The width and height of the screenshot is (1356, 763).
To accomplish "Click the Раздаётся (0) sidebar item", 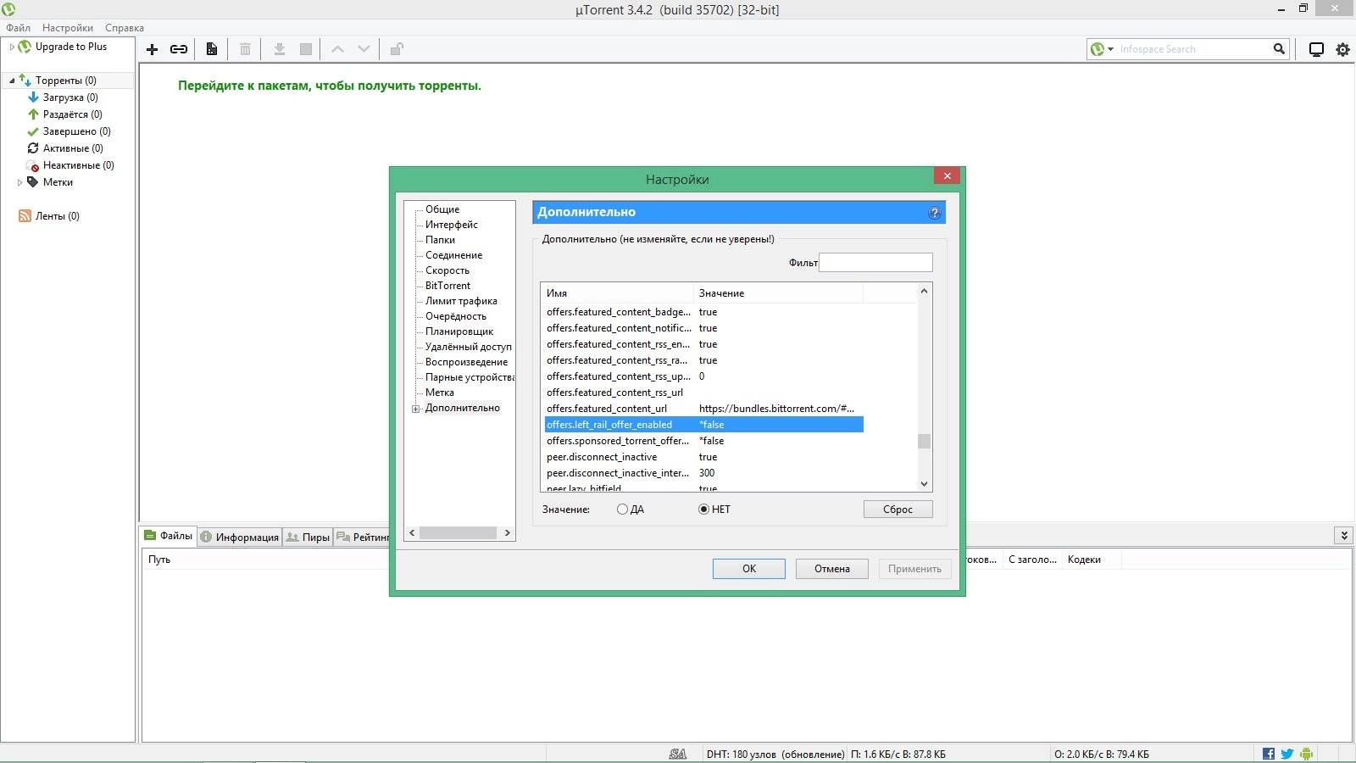I will tap(72, 114).
